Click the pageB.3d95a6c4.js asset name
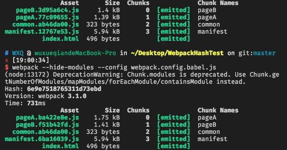The image size is (287, 150). coord(47,10)
